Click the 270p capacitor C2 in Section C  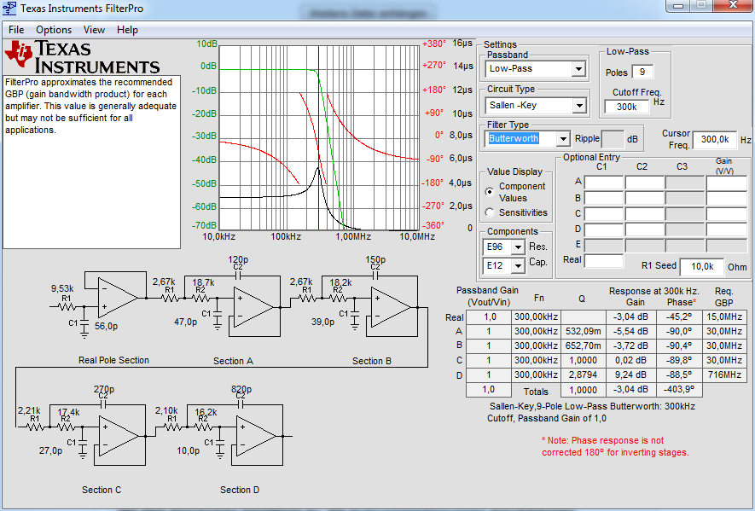pos(103,405)
